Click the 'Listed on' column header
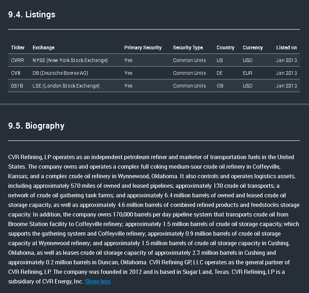This screenshot has width=309, height=293. click(x=286, y=47)
